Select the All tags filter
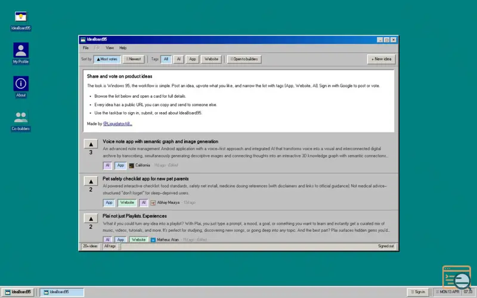Screen dimensions: 477x298 (166, 59)
